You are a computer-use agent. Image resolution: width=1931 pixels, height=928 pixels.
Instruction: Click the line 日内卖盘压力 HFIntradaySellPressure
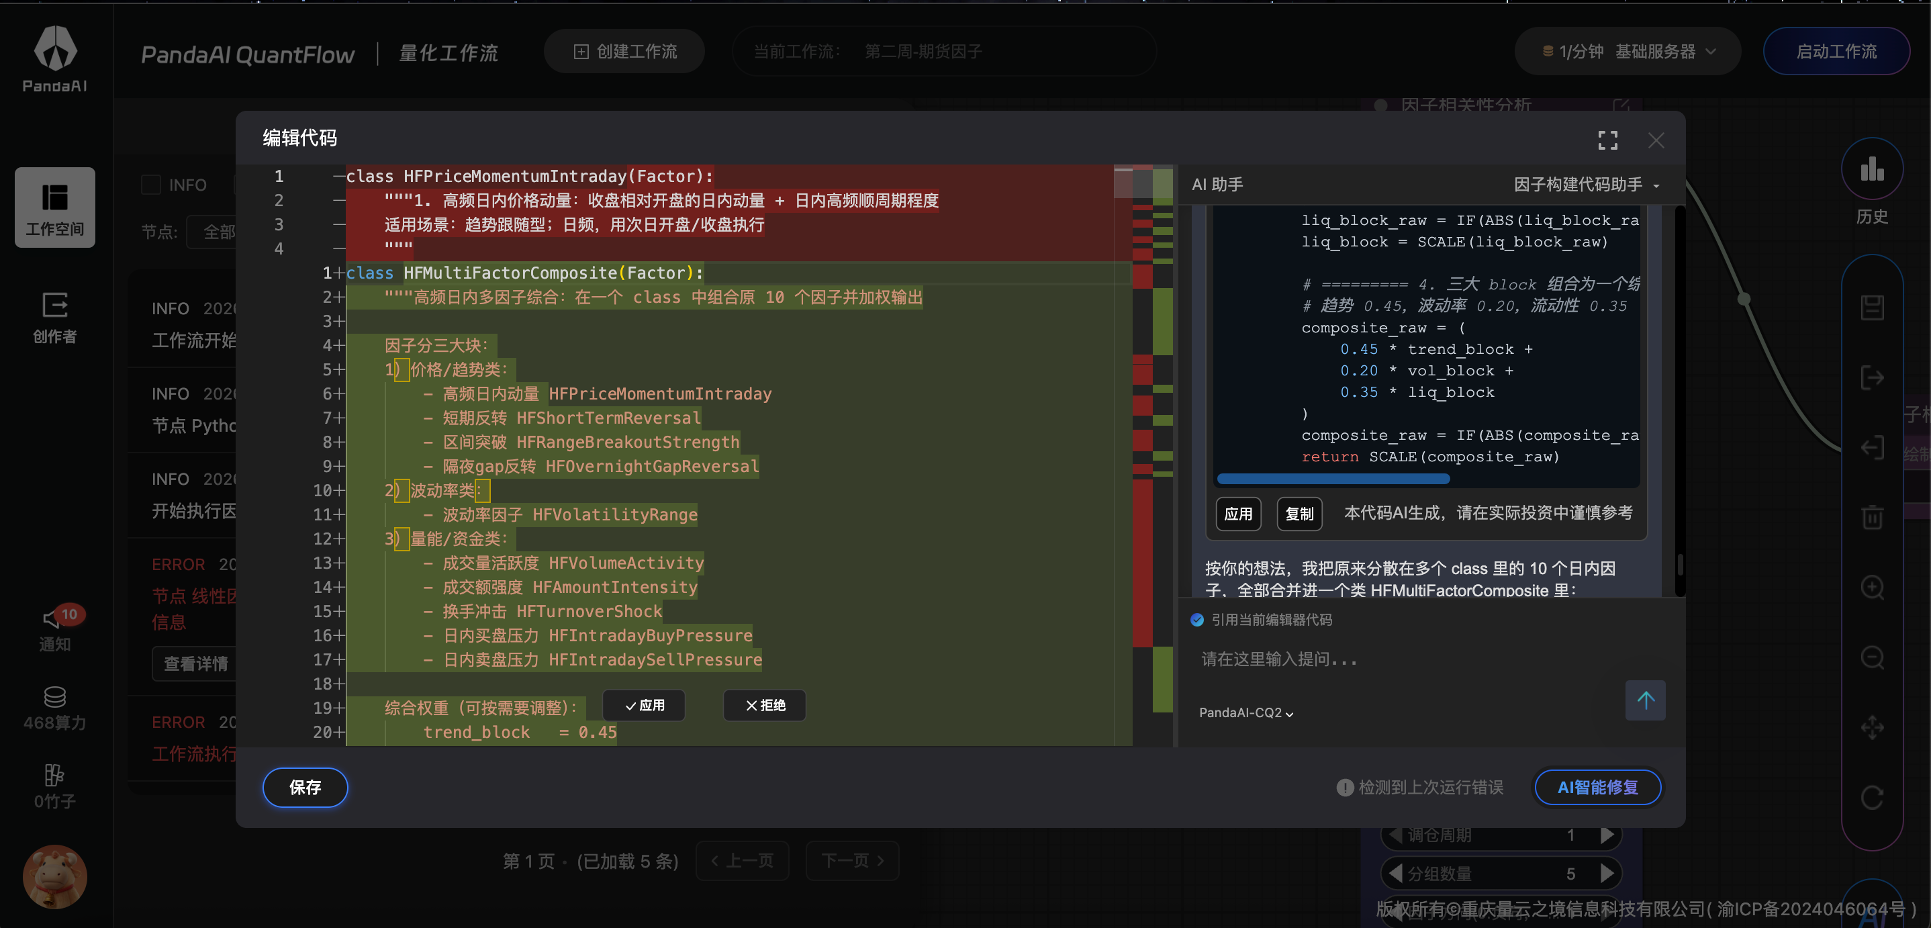pyautogui.click(x=592, y=659)
